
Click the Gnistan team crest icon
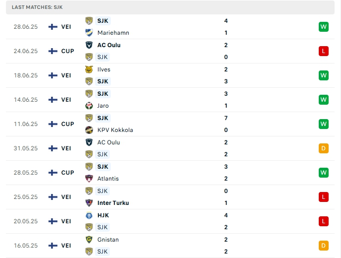pos(89,240)
